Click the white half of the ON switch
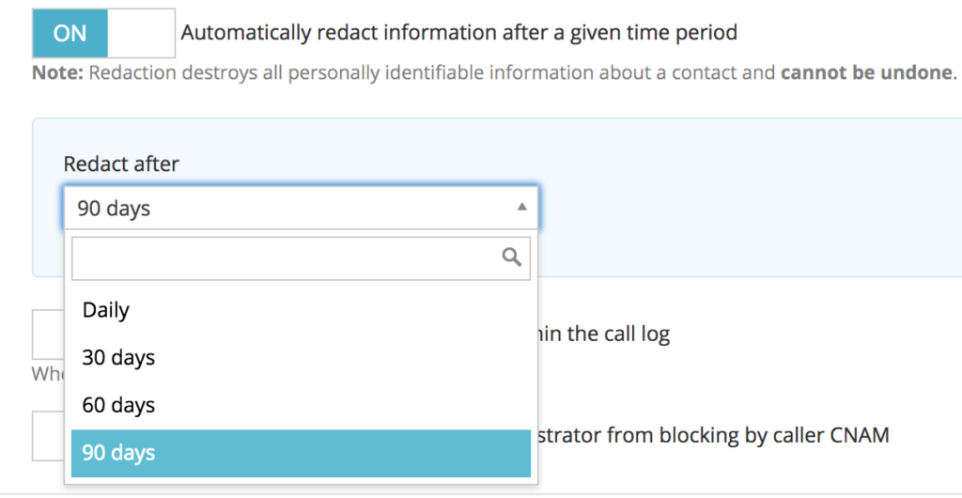The image size is (962, 498). point(142,34)
